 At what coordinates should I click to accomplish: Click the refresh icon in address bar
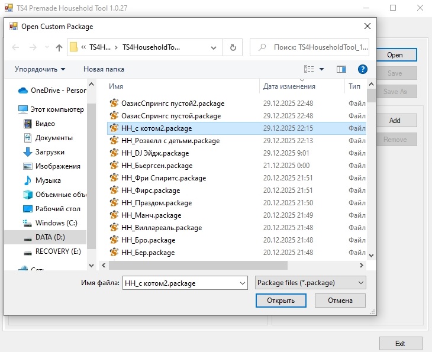(233, 48)
